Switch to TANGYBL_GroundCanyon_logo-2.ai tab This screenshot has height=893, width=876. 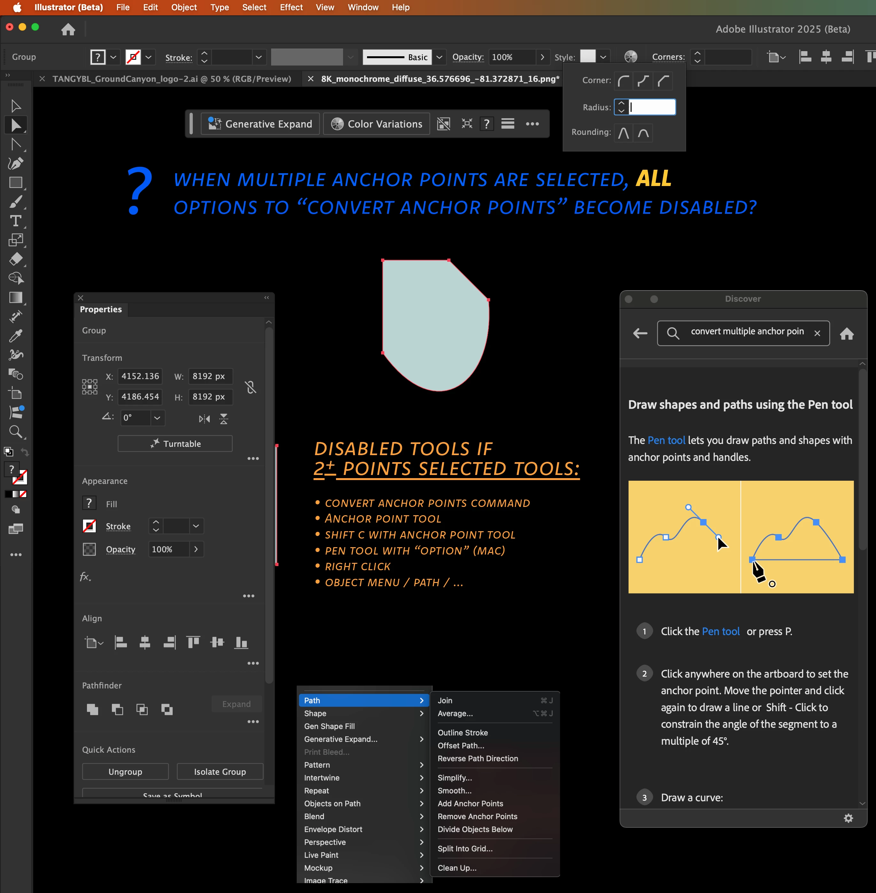point(172,79)
